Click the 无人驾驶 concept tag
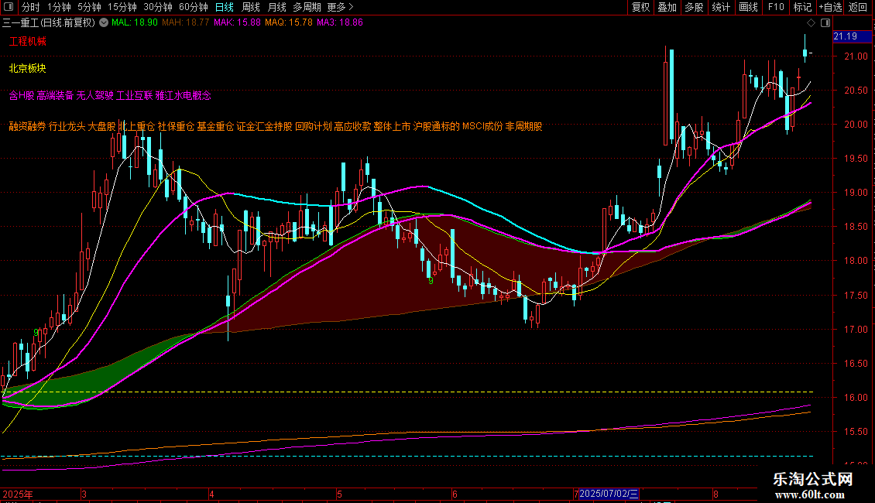This screenshot has height=503, width=875. (95, 95)
